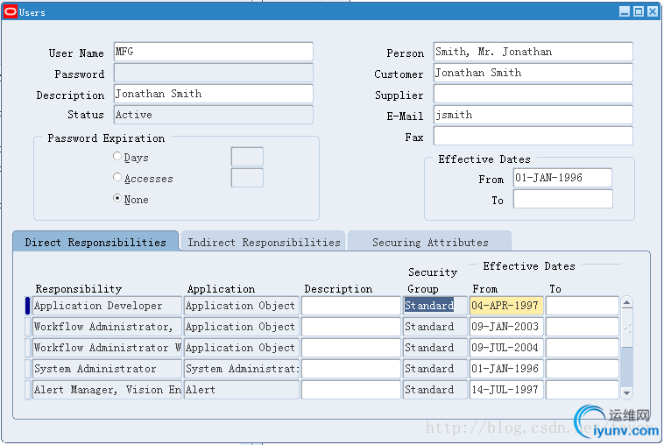Viewport: 664px width, 445px height.
Task: Click the E-Mail field containing jsmith
Action: click(x=533, y=115)
